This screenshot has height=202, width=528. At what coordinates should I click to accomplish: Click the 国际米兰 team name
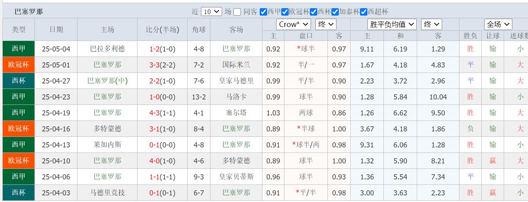coord(236,65)
